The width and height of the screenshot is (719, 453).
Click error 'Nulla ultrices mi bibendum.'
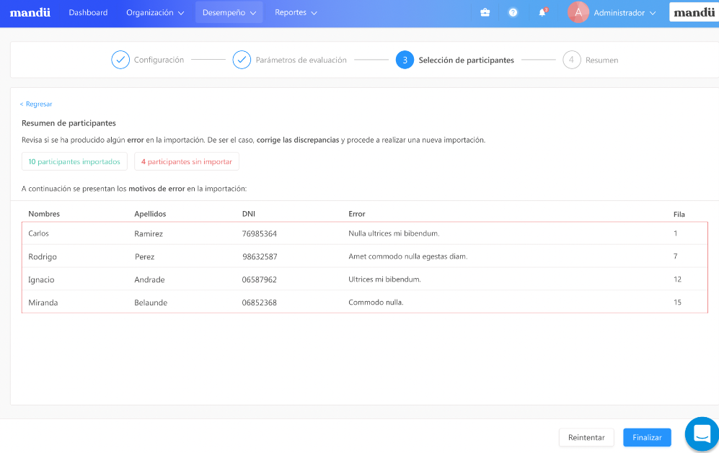394,233
